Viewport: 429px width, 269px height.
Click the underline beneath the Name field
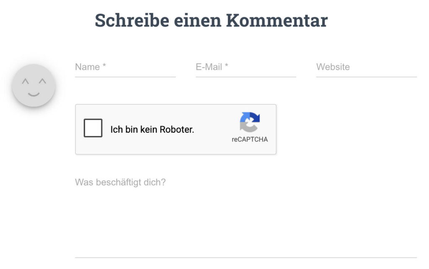[x=125, y=77]
